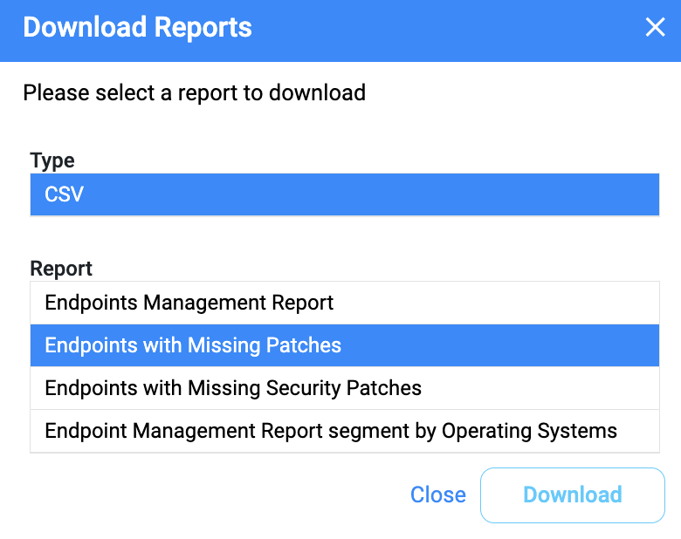Screen dimensions: 681x539
Task: Choose the last entry in Report list
Action: [345, 431]
